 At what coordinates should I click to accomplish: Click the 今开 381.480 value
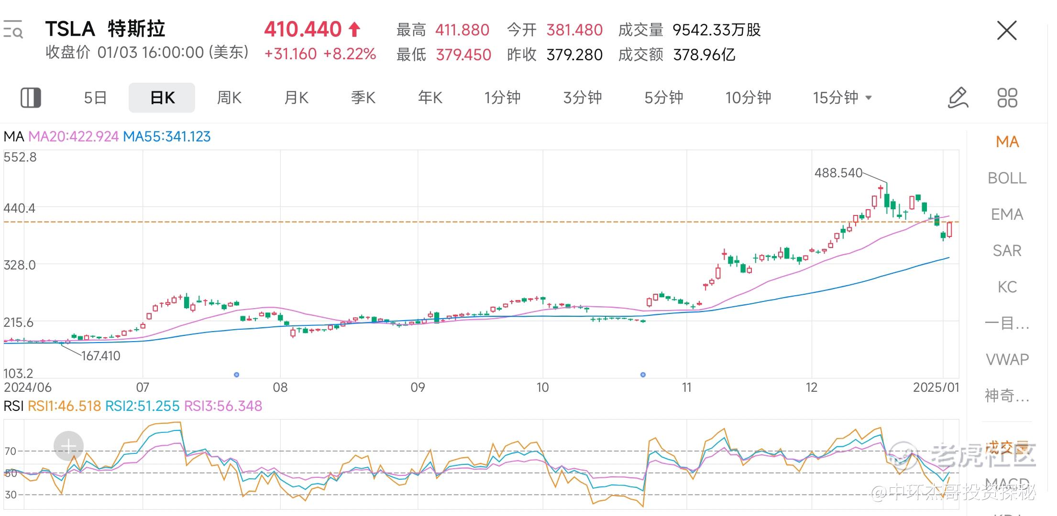[x=574, y=30]
